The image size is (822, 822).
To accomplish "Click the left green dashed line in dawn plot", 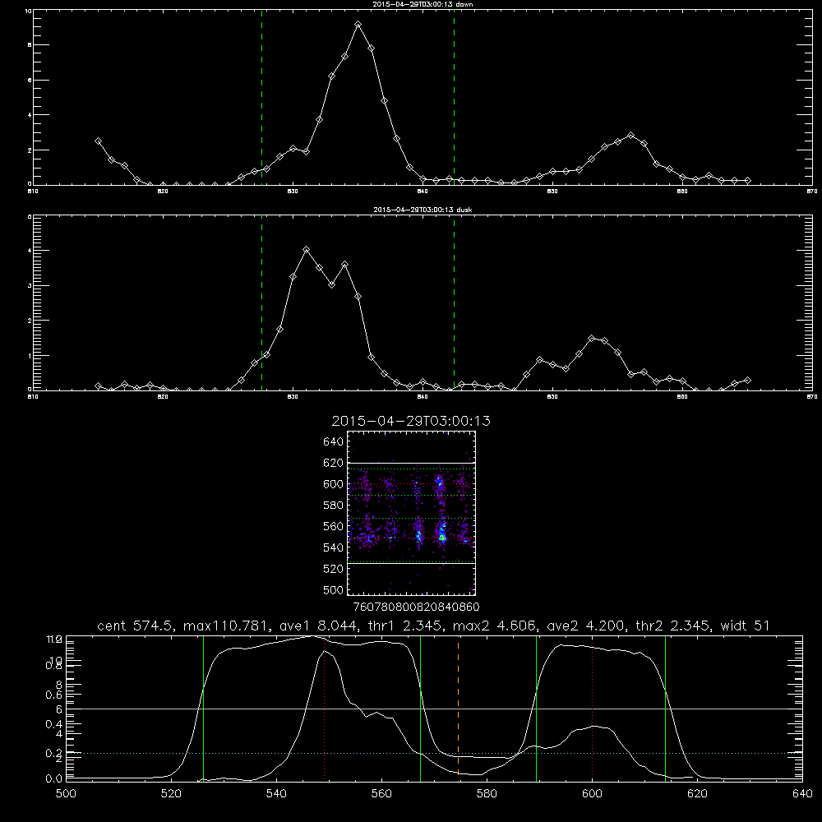I will click(261, 97).
